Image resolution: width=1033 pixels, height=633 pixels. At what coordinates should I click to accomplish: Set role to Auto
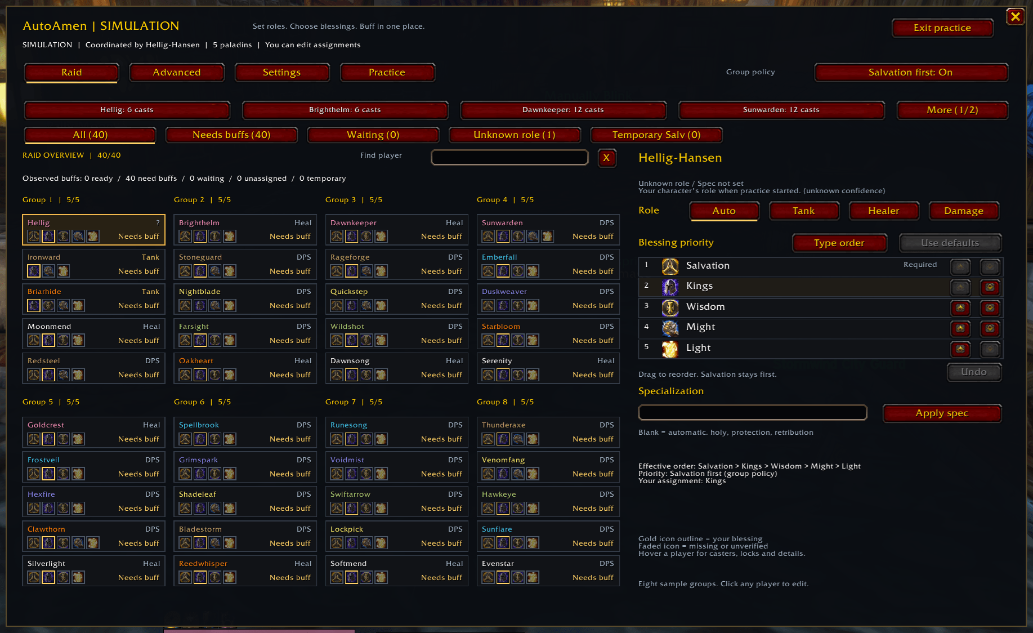(724, 211)
